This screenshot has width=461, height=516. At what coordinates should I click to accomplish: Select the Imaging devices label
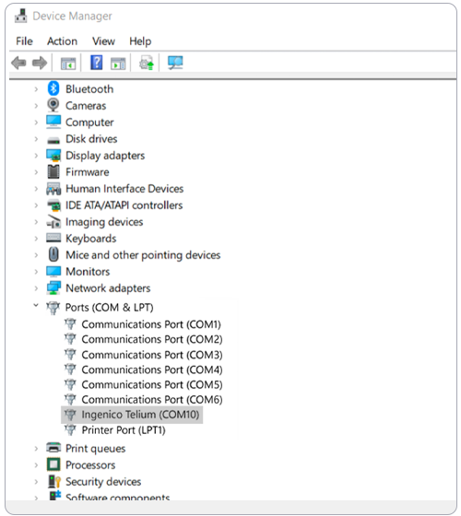(x=104, y=222)
